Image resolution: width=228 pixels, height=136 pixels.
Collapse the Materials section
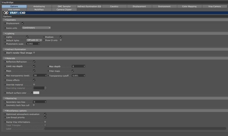click(5, 58)
